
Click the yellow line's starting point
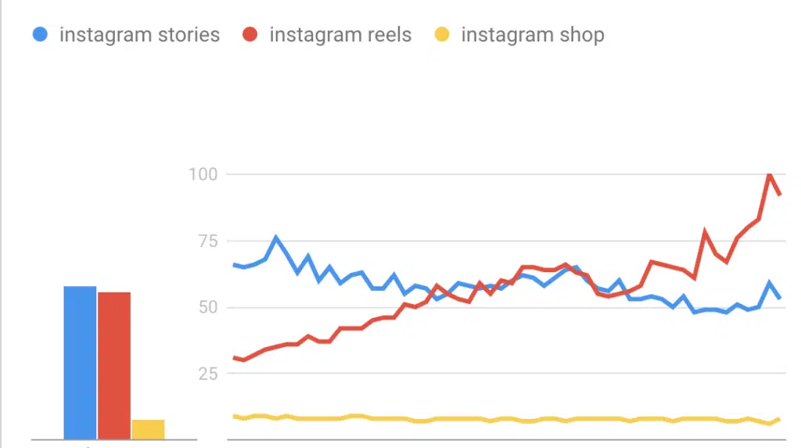click(235, 417)
